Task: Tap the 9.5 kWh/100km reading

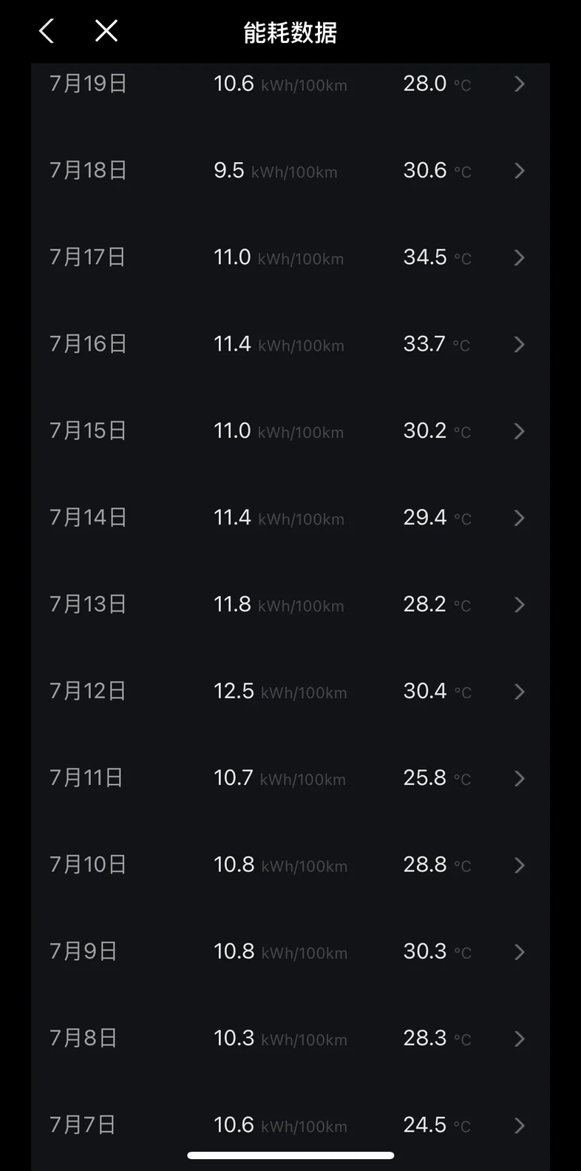Action: (x=276, y=171)
